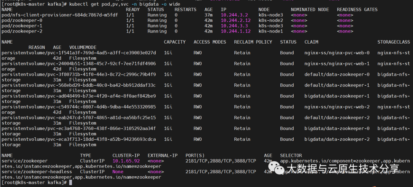Viewport: 413px width, 187px height.
Task: Select persistentvolume/pvc-ad048499-b73e-4f20-af4e-8f0aef842be9
Action: coord(79,96)
